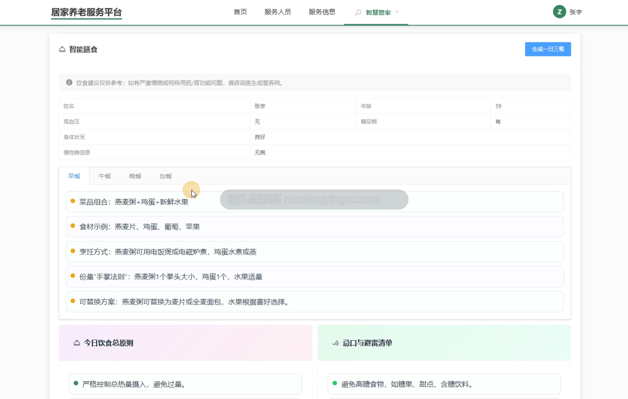The width and height of the screenshot is (628, 399).
Task: Switch to the 加餐 tab
Action: [x=166, y=176]
